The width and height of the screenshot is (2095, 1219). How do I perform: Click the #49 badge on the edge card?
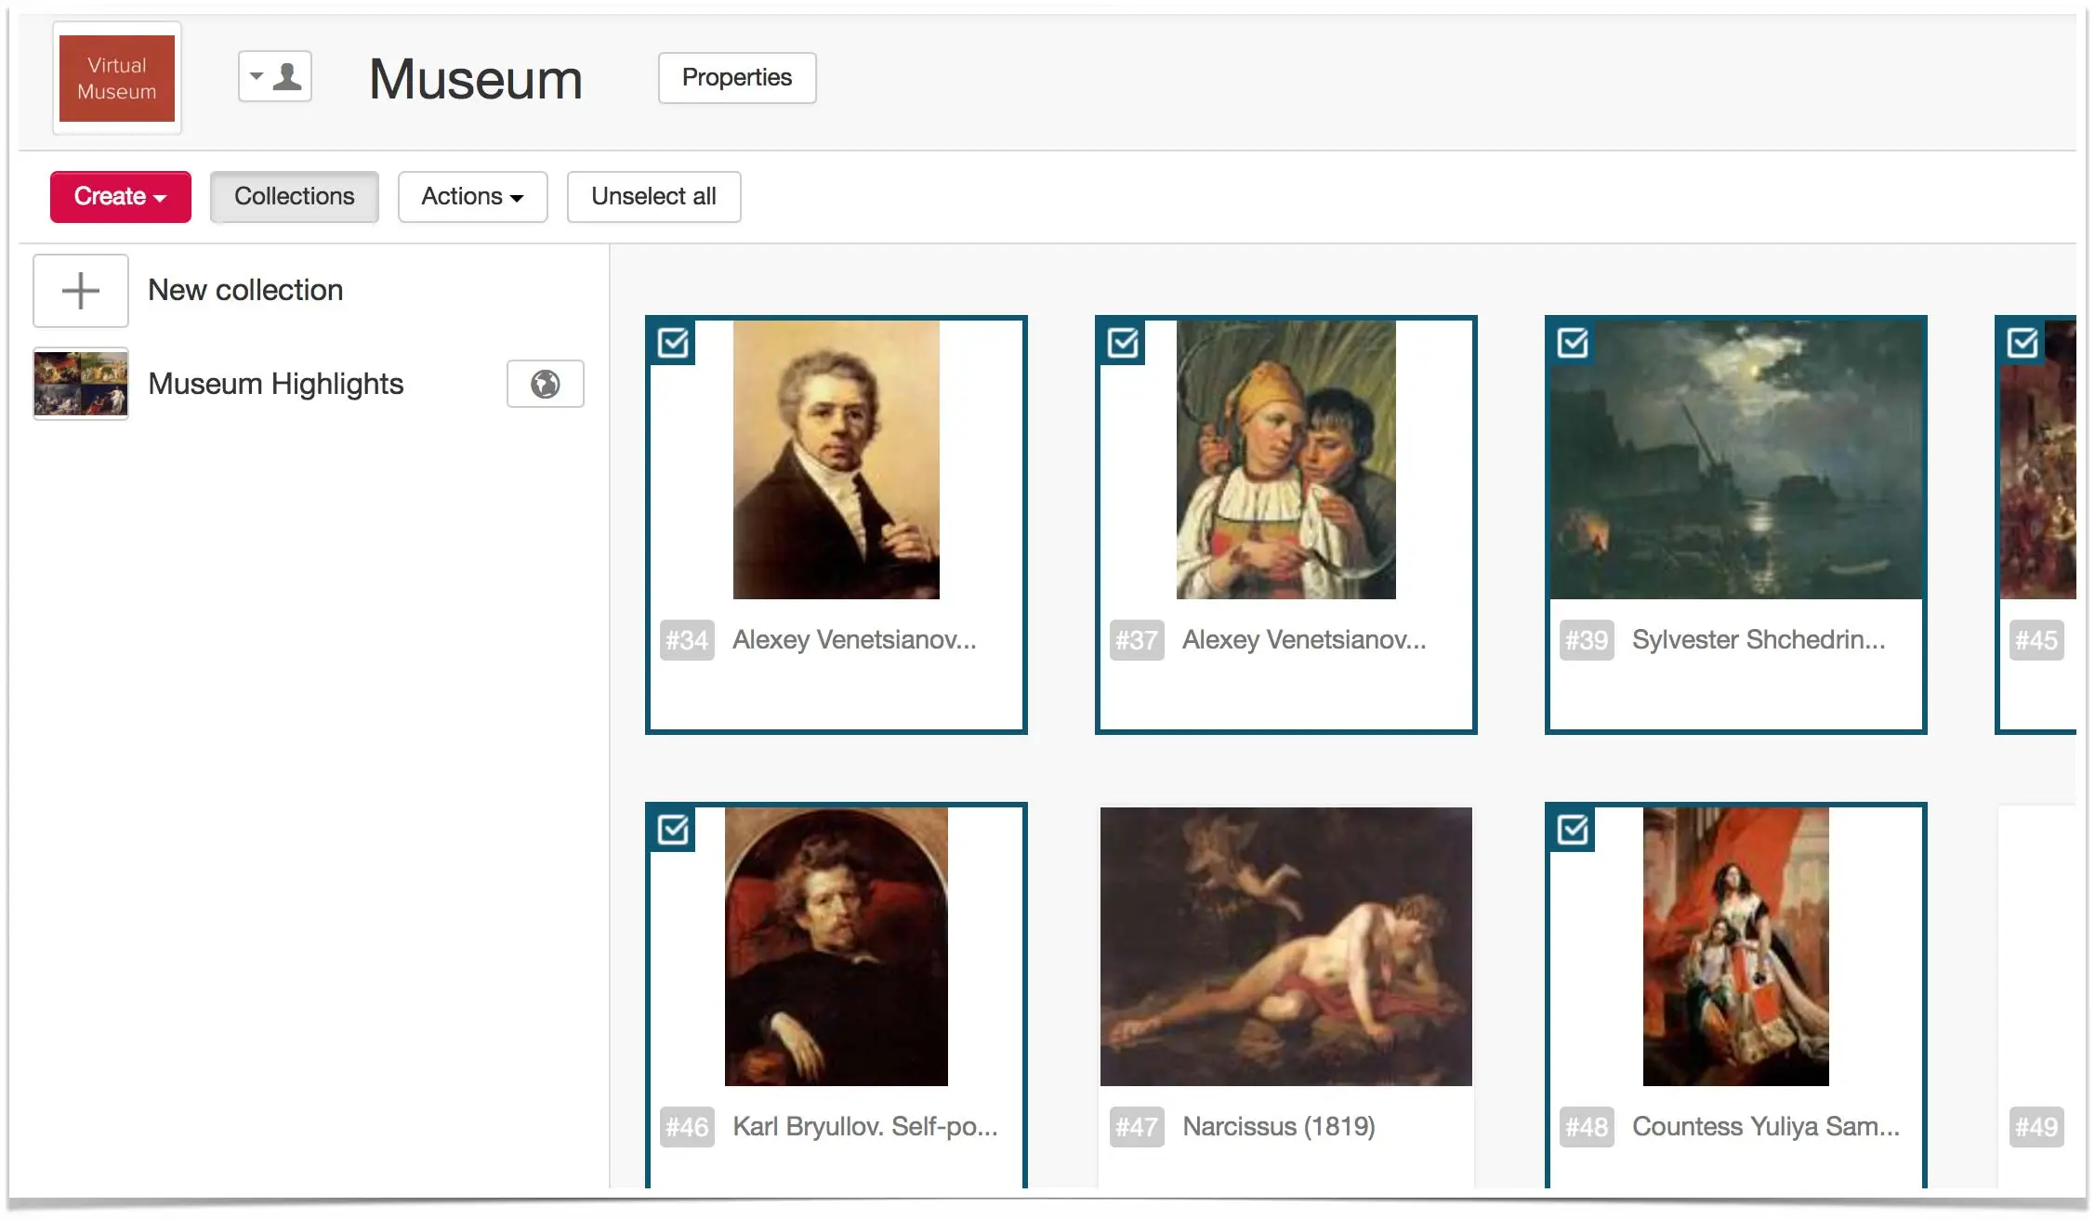point(2036,1127)
